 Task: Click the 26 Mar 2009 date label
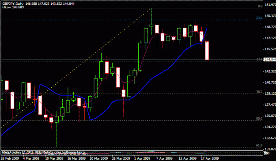(121, 158)
